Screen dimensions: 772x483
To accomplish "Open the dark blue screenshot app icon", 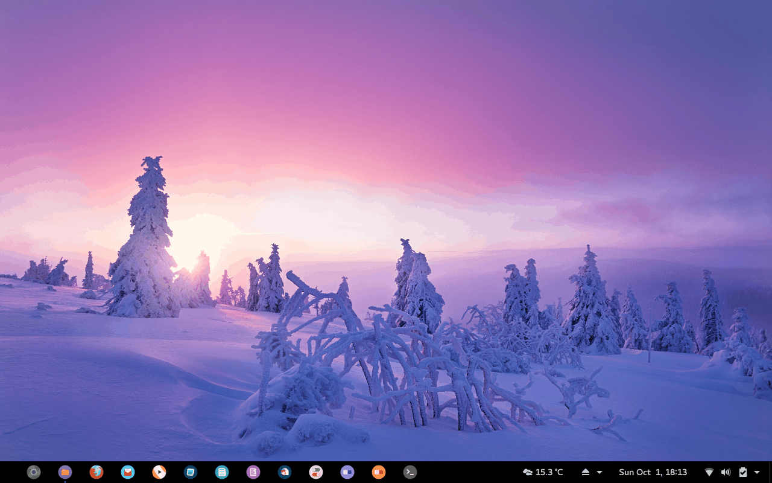I will 191,472.
